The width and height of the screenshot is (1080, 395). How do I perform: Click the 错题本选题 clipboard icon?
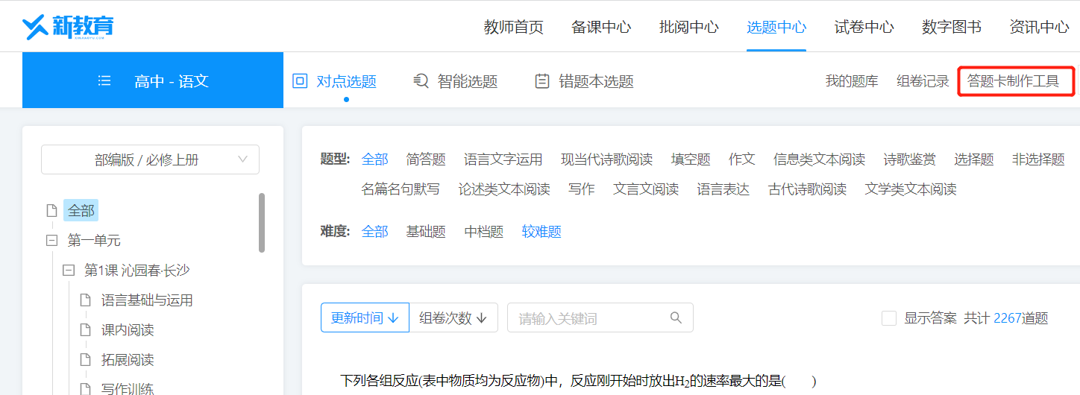click(x=542, y=81)
